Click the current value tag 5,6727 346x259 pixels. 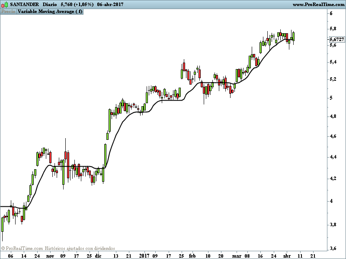pyautogui.click(x=337, y=39)
